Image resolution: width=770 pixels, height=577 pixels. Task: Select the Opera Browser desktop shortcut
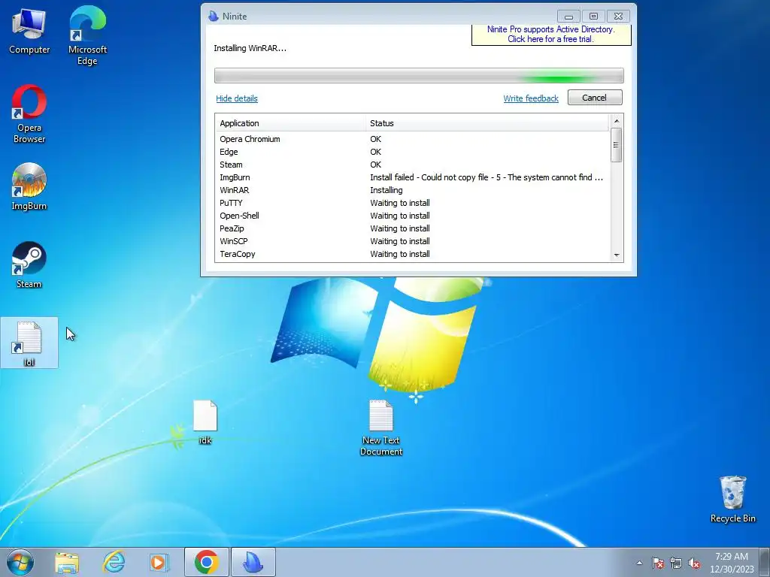29,114
